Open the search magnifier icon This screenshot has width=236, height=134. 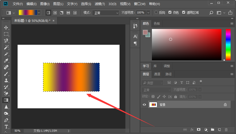(x=211, y=13)
